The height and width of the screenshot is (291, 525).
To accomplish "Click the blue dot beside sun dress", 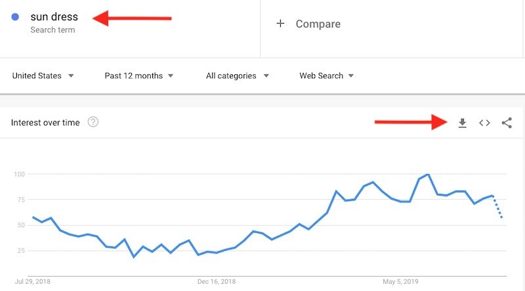I will pyautogui.click(x=15, y=17).
